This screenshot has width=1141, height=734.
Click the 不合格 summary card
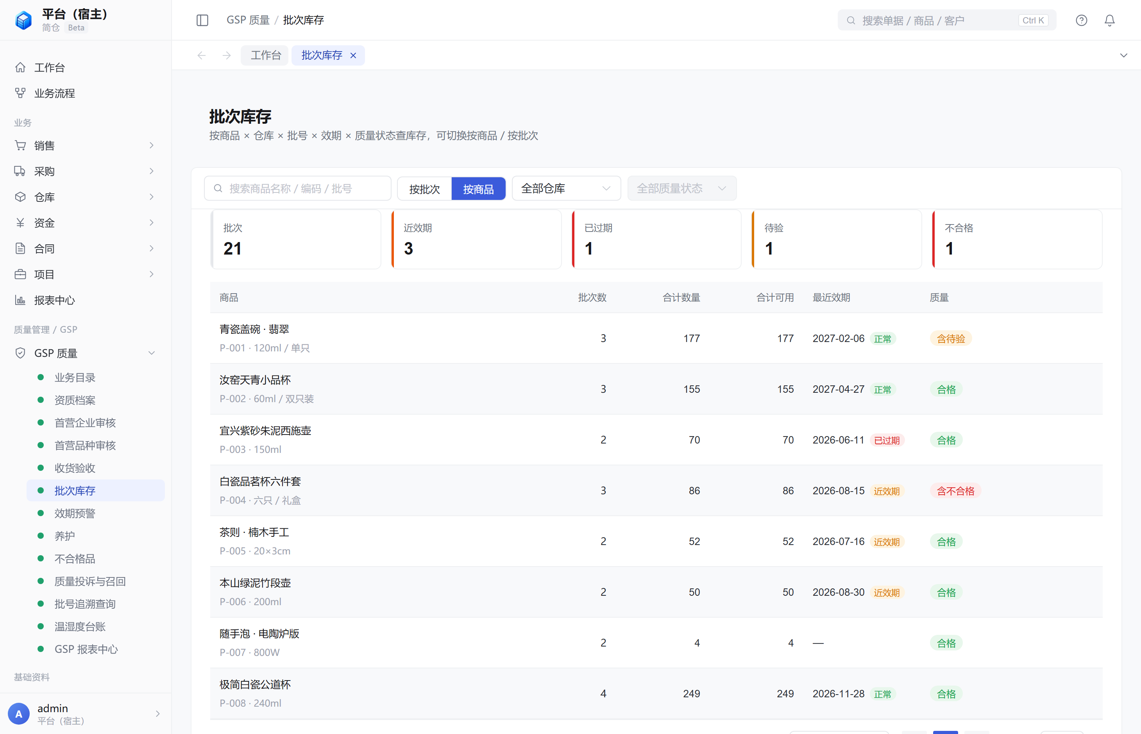[1018, 239]
